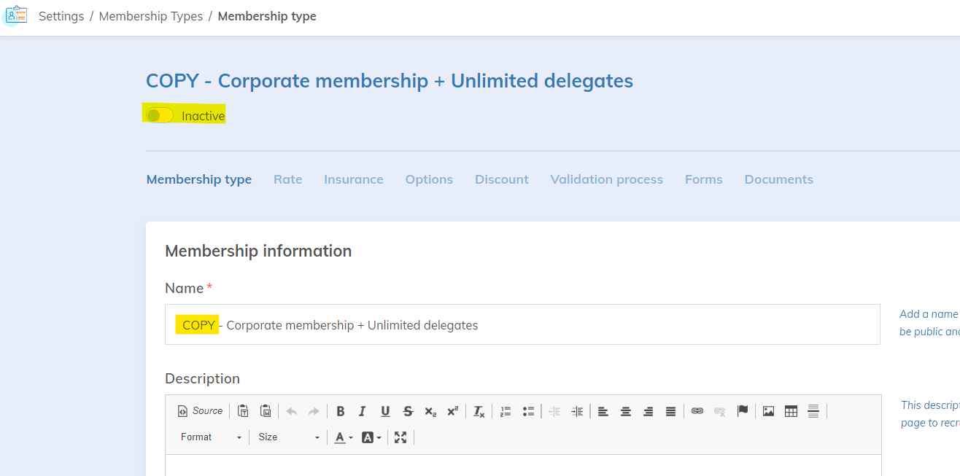Viewport: 960px width, 476px height.
Task: Maximize the description editor
Action: [x=400, y=437]
